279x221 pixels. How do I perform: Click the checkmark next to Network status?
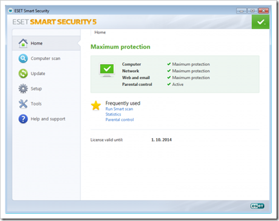[x=169, y=71]
